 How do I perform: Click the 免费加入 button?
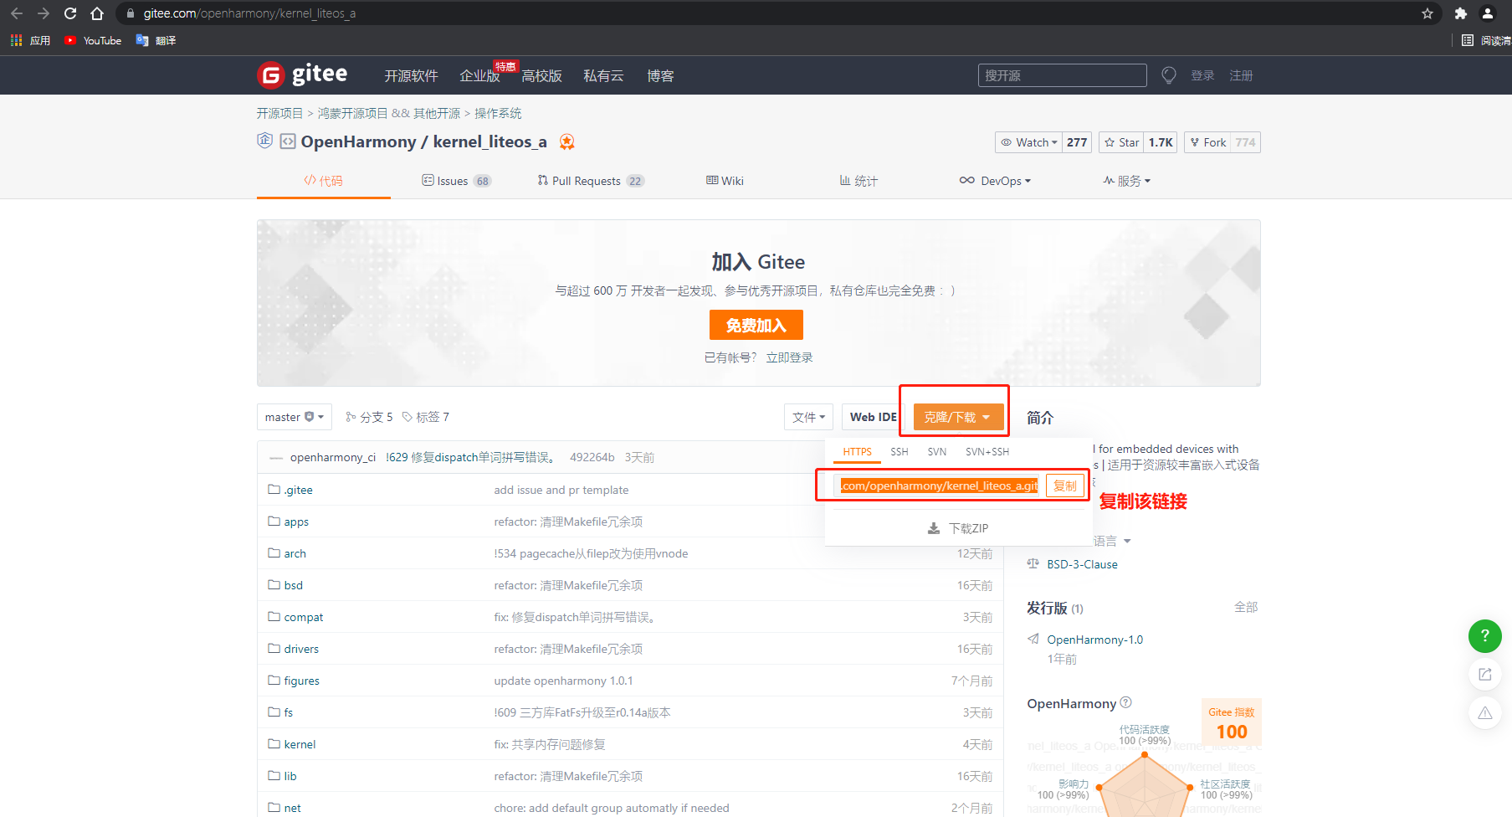pos(756,325)
